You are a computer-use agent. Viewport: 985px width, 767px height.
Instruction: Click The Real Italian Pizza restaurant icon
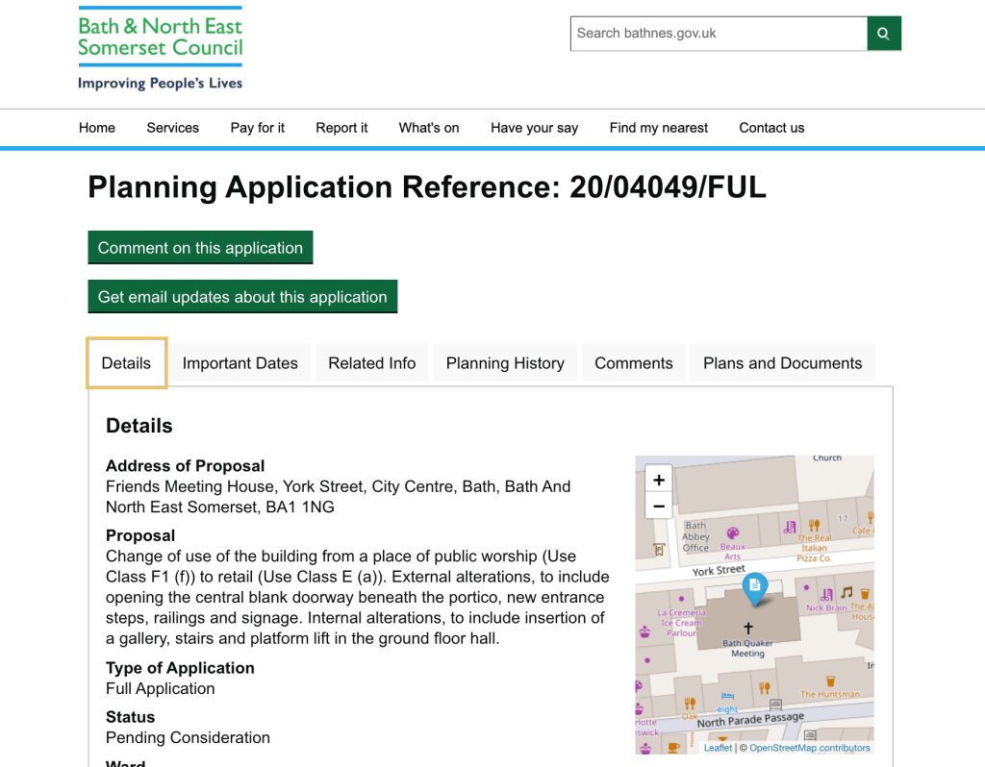pyautogui.click(x=814, y=526)
